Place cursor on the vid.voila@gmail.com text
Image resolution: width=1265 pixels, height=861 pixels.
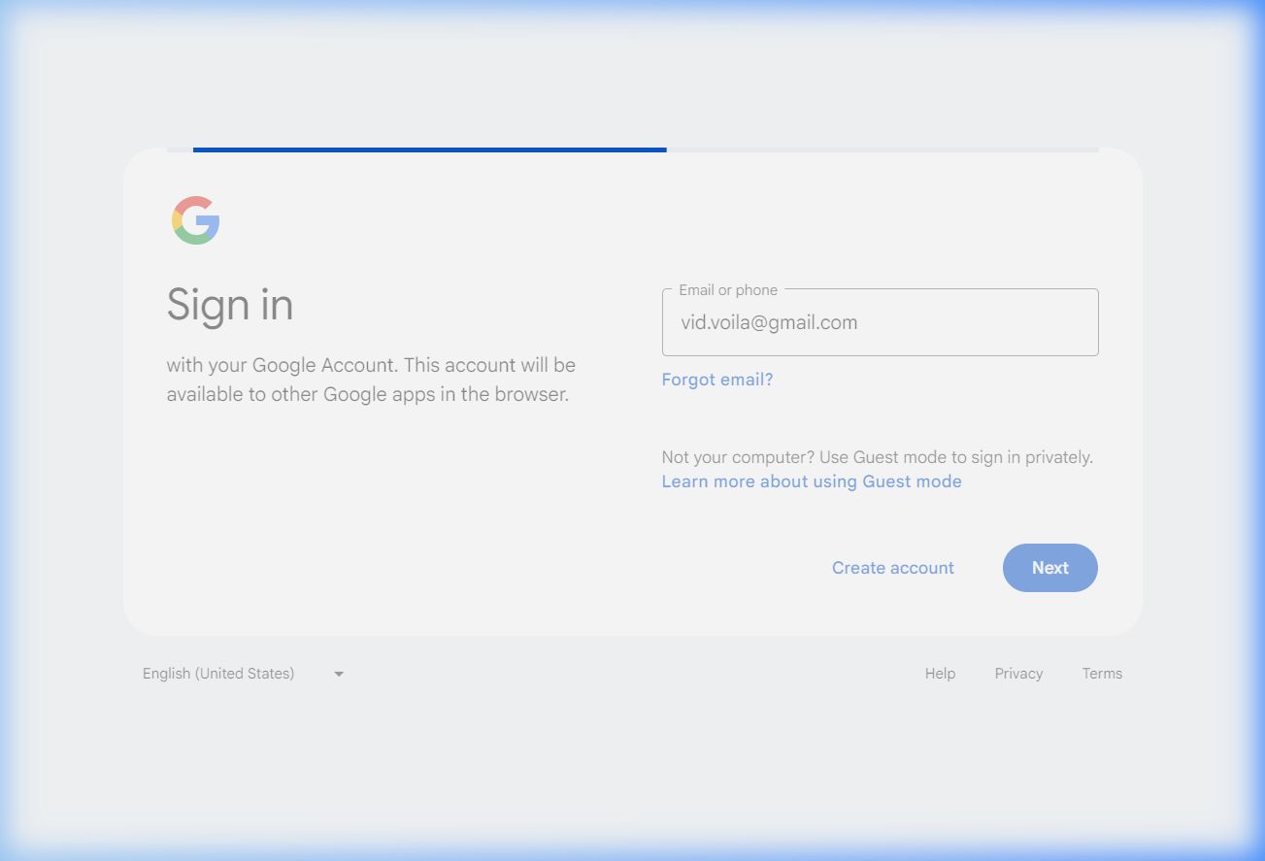[x=768, y=323]
